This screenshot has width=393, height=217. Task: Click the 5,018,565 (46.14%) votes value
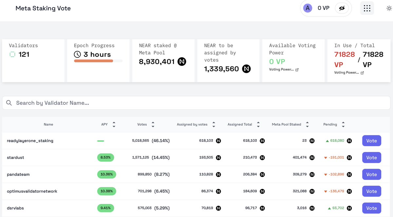coord(151,141)
